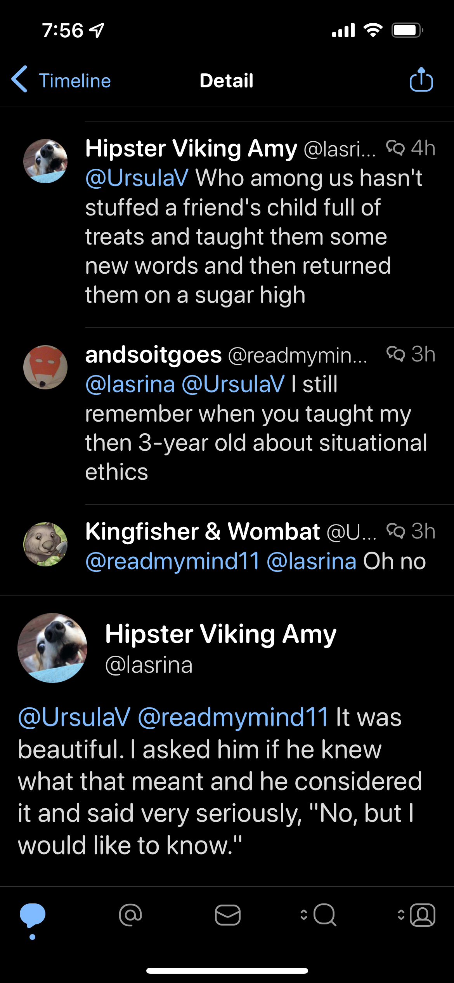This screenshot has height=983, width=454.
Task: Tap the conversation icon on Hipster Viking Amy's reply
Action: [395, 148]
